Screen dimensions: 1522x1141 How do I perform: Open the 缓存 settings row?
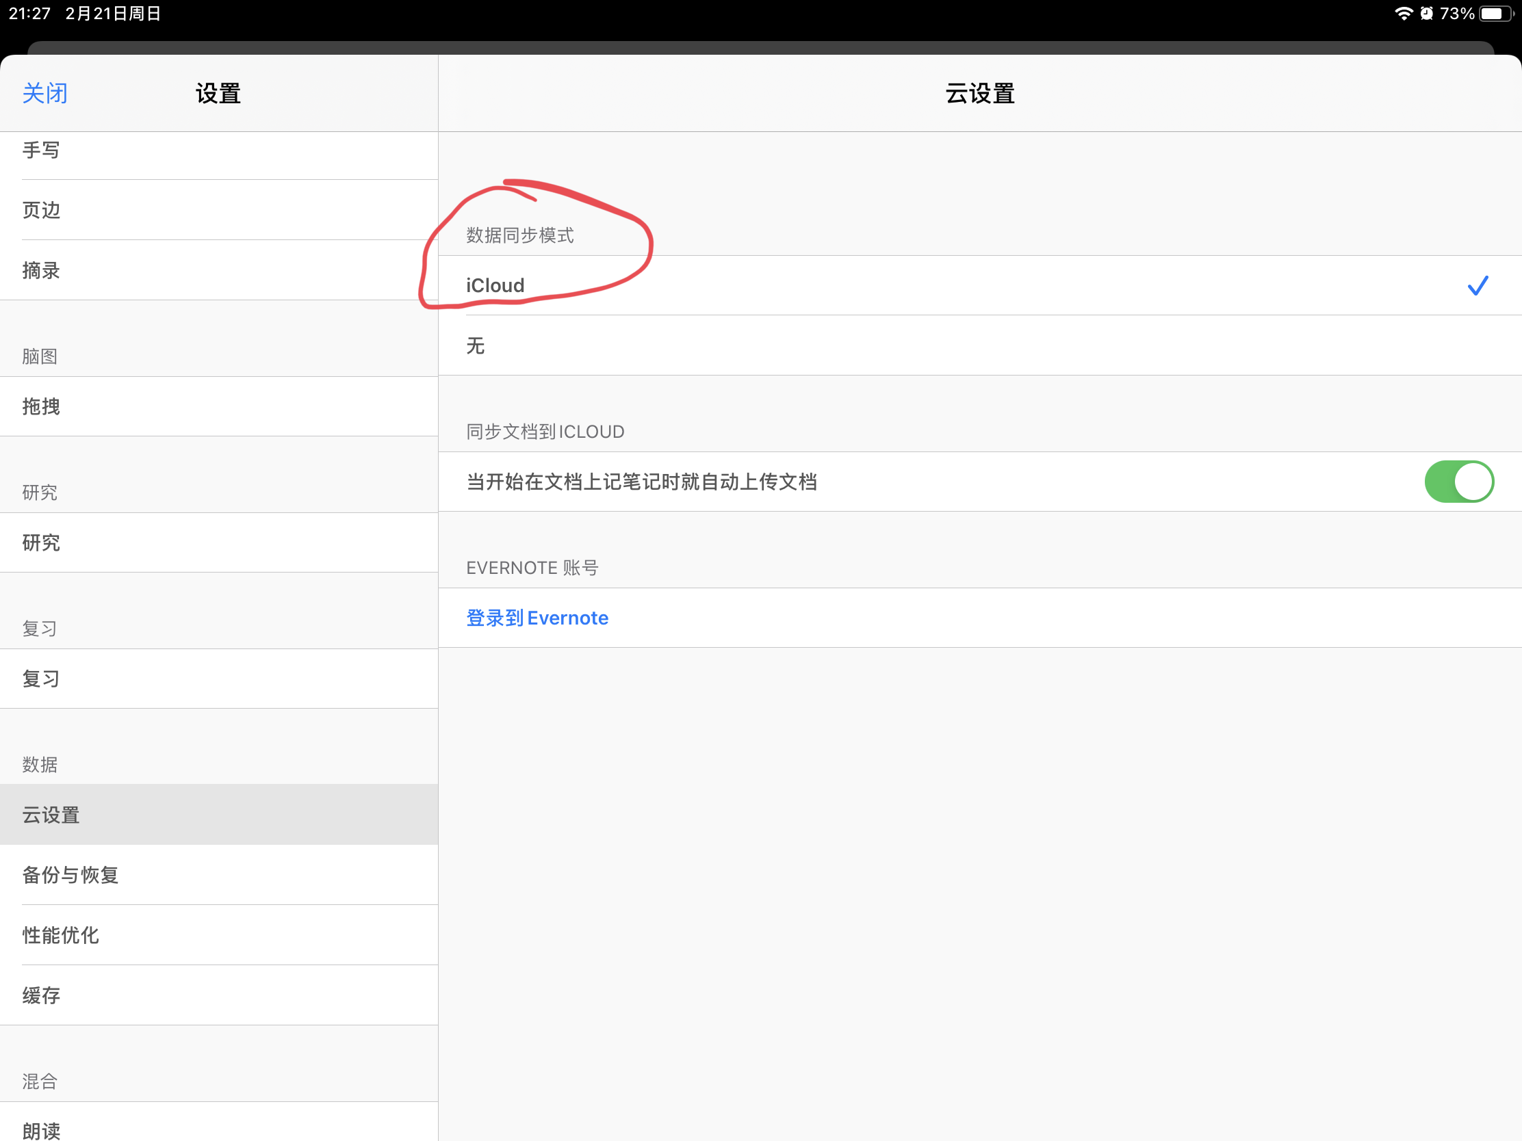219,995
